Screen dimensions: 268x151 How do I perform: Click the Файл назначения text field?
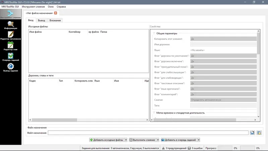[x=148, y=133]
